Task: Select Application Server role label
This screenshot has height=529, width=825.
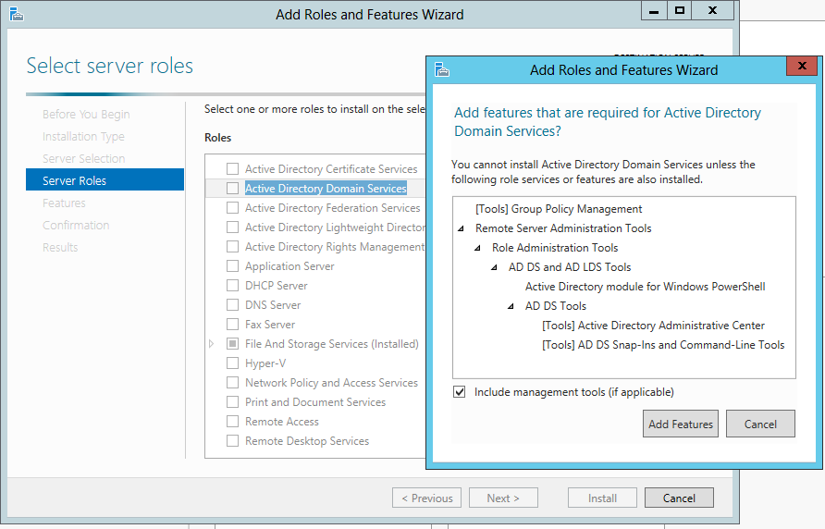Action: coord(289,266)
